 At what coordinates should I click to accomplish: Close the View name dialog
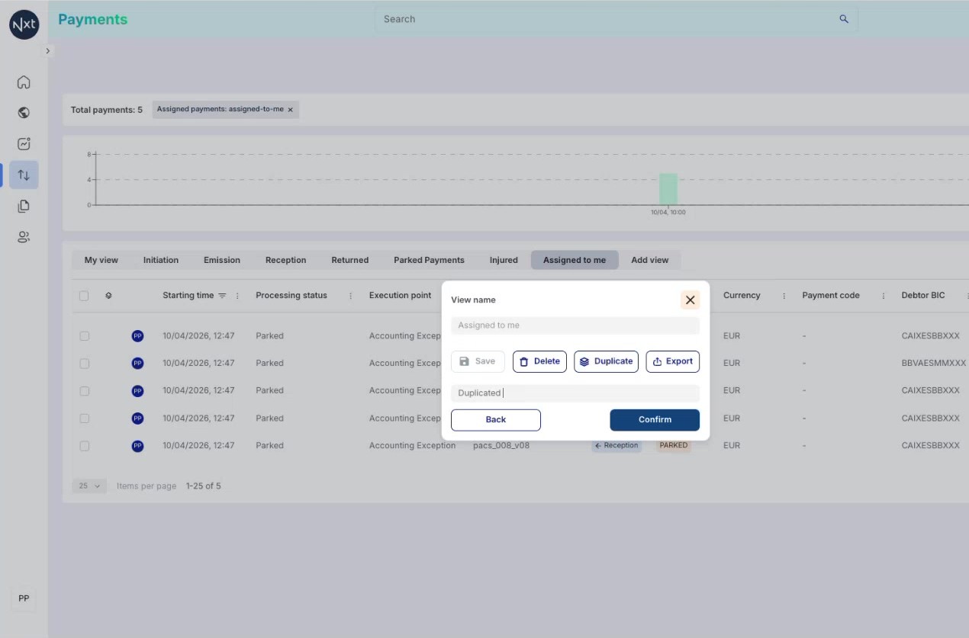(x=690, y=300)
